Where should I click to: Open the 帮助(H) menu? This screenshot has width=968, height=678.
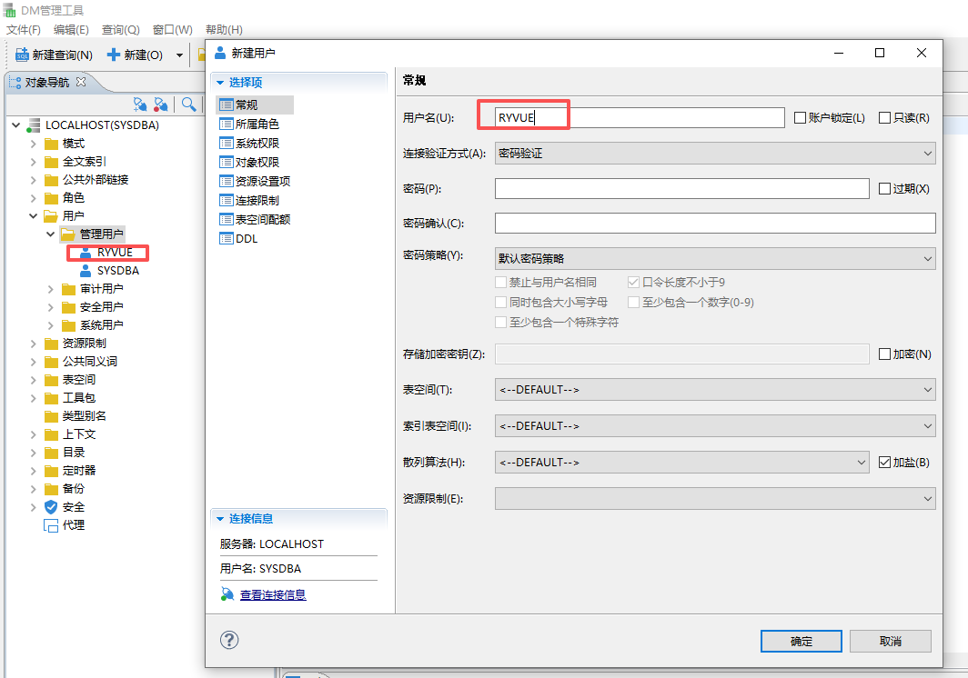coord(224,30)
